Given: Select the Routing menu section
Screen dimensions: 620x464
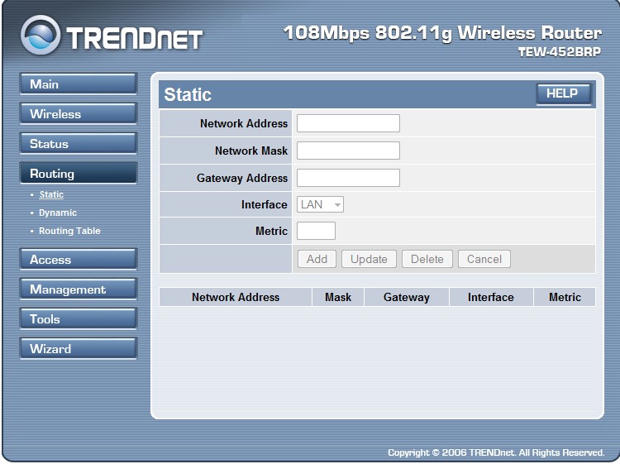Looking at the screenshot, I should pyautogui.click(x=79, y=173).
